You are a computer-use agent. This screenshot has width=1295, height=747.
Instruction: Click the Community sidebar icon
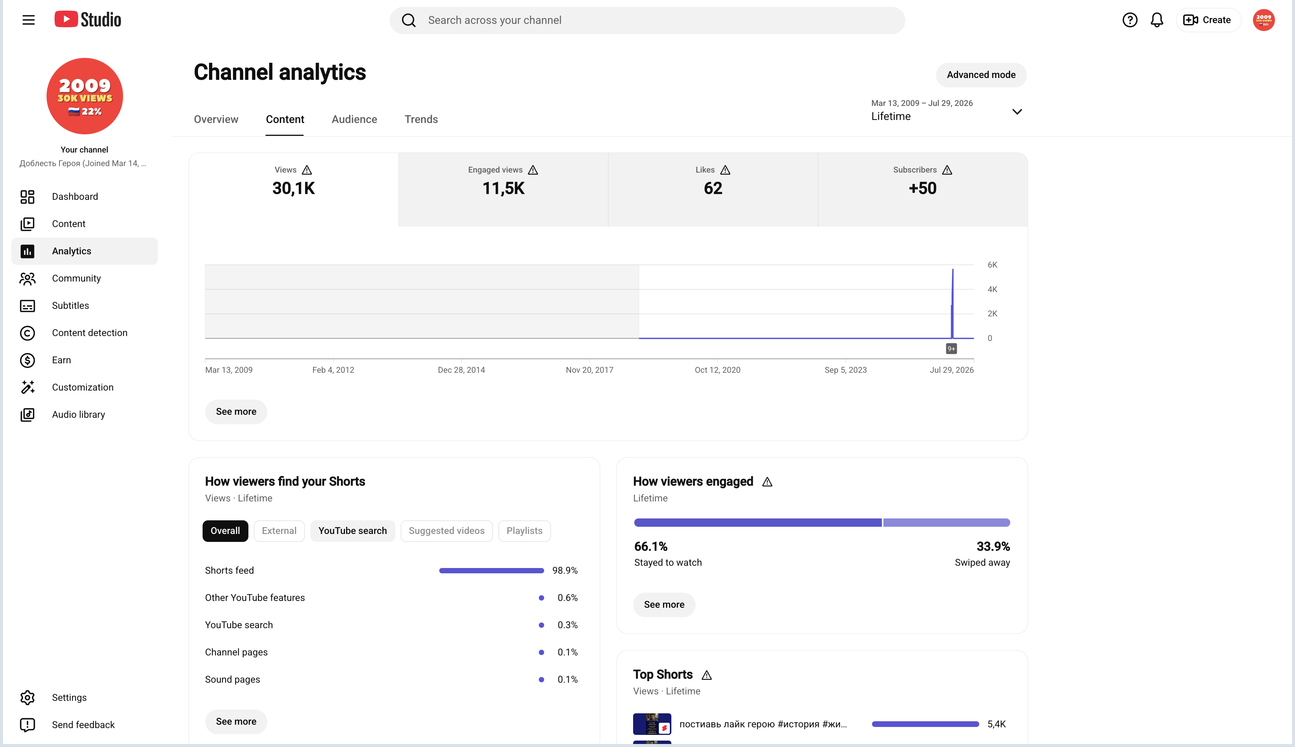(x=27, y=278)
